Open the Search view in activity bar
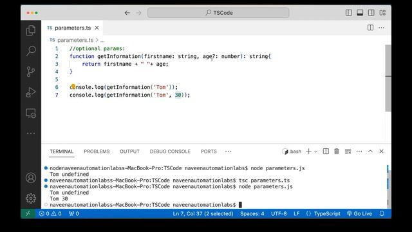Screen dimensions: 412x232 tap(31, 51)
